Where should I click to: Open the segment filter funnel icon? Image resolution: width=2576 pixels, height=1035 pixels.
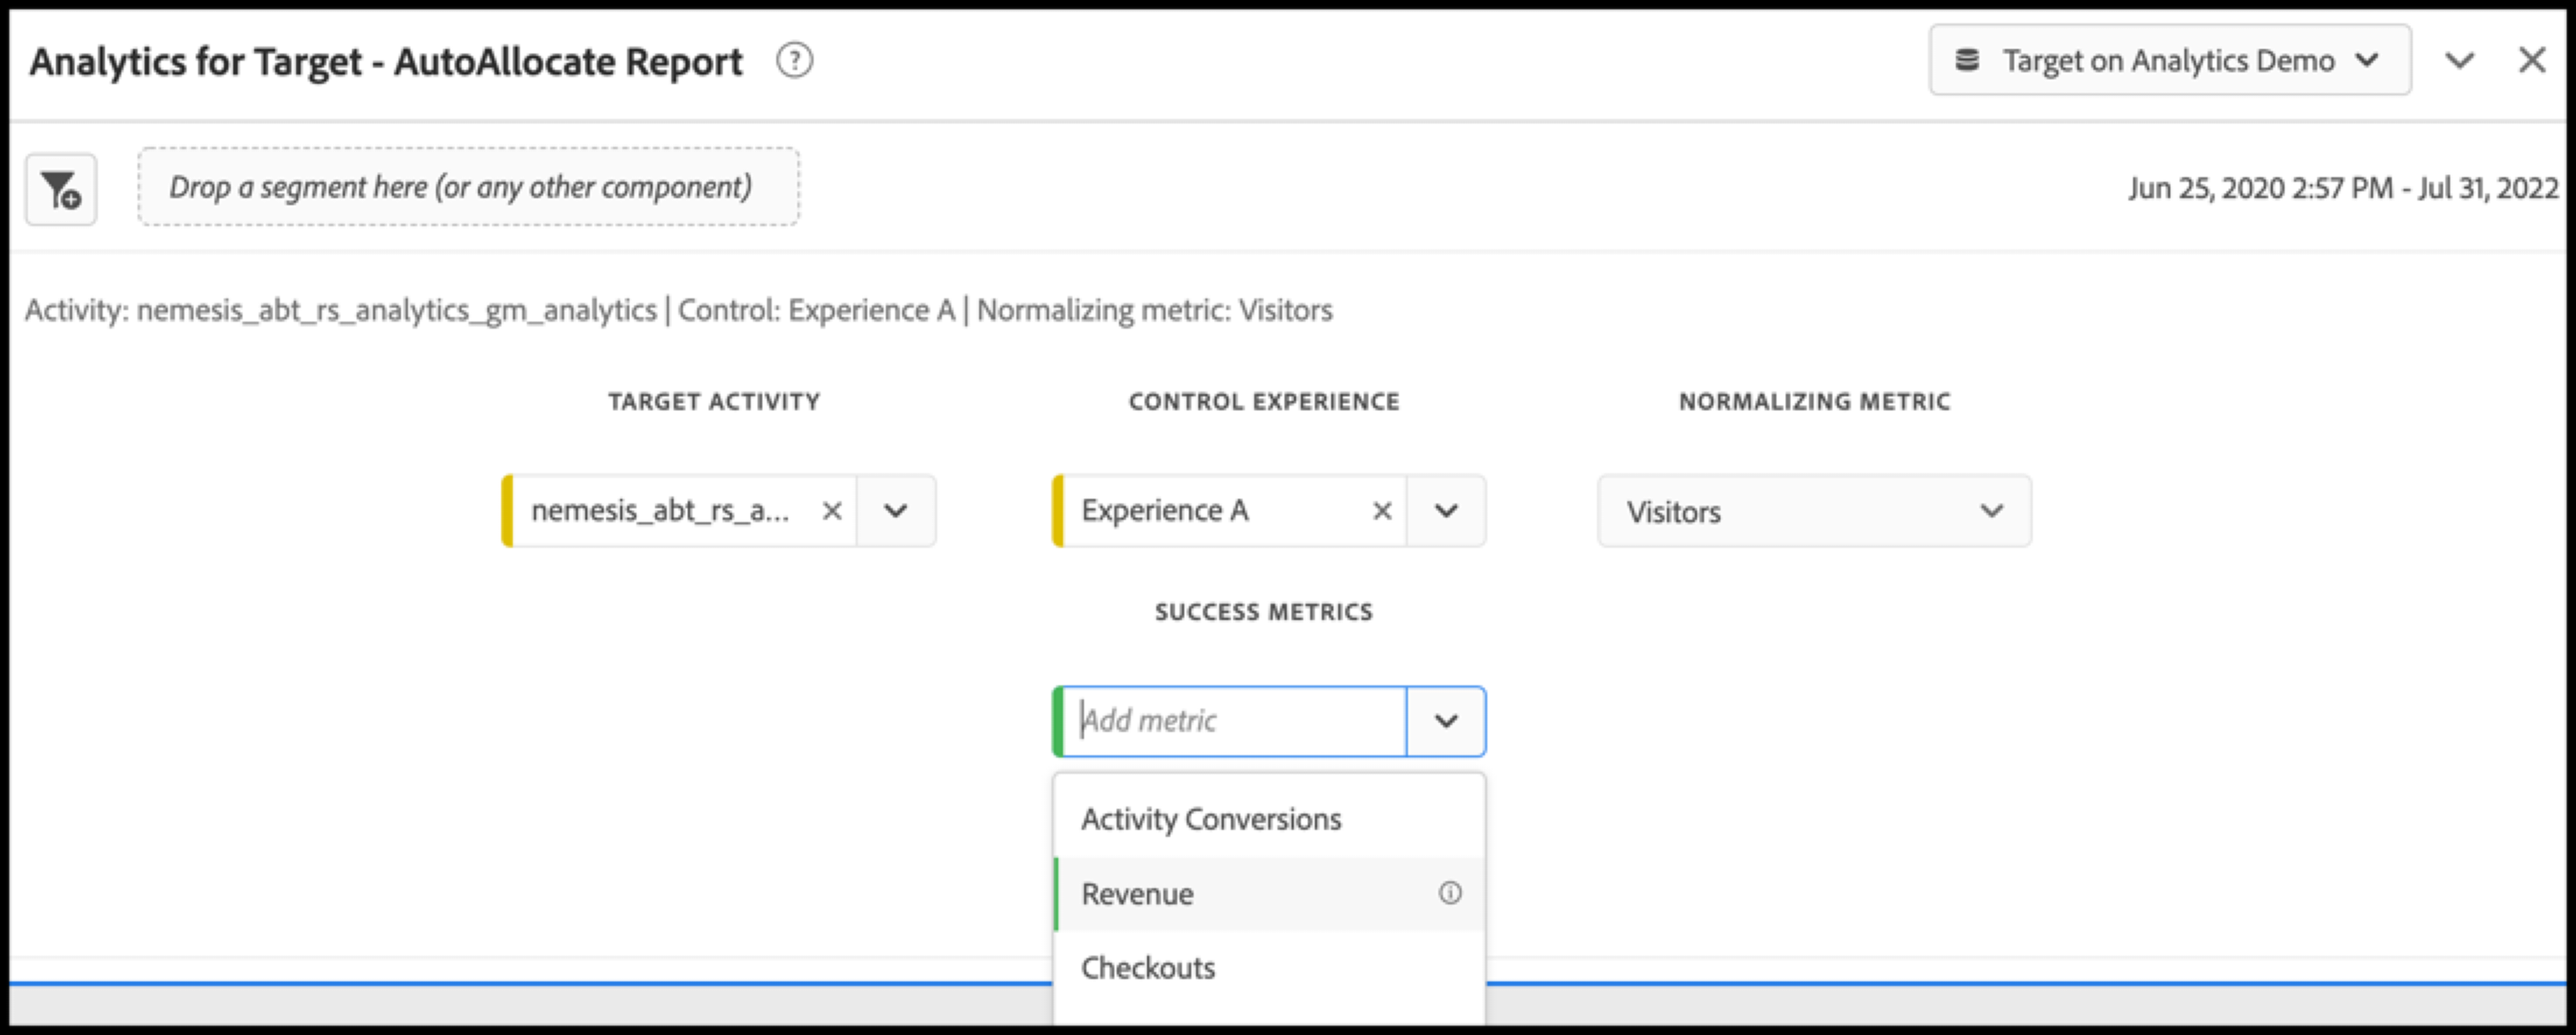click(x=61, y=189)
